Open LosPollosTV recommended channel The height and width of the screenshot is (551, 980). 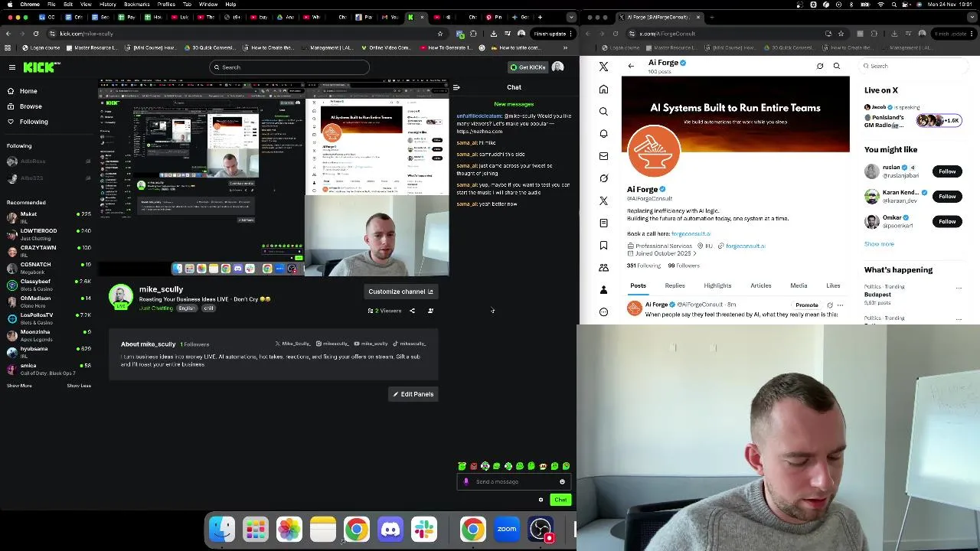(49, 318)
